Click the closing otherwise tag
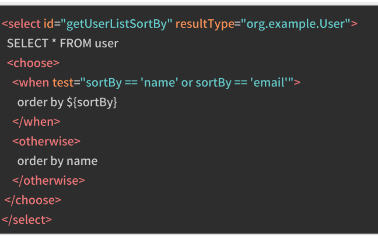Viewport: 378px width, 239px height. coord(48,180)
